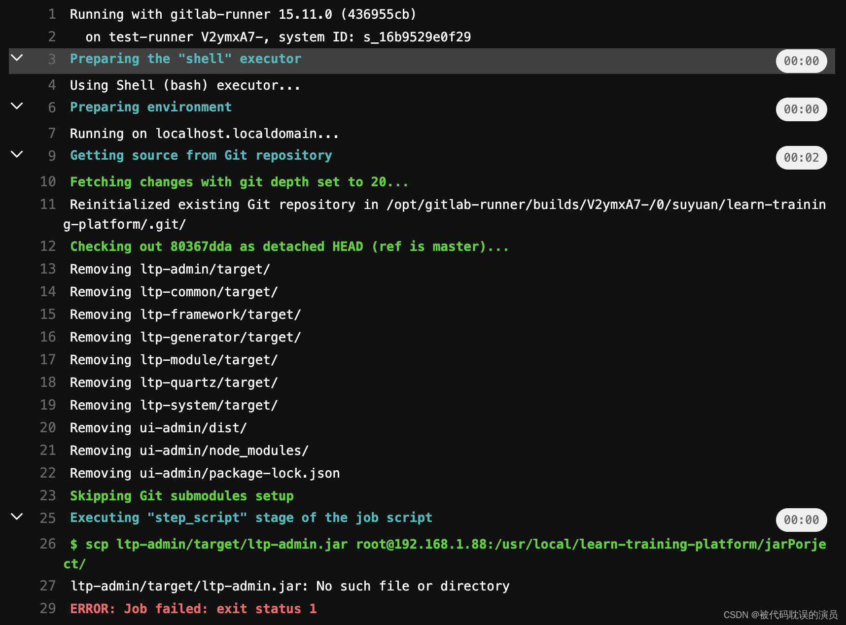The height and width of the screenshot is (625, 846).
Task: Open line number 27 link
Action: (x=48, y=586)
